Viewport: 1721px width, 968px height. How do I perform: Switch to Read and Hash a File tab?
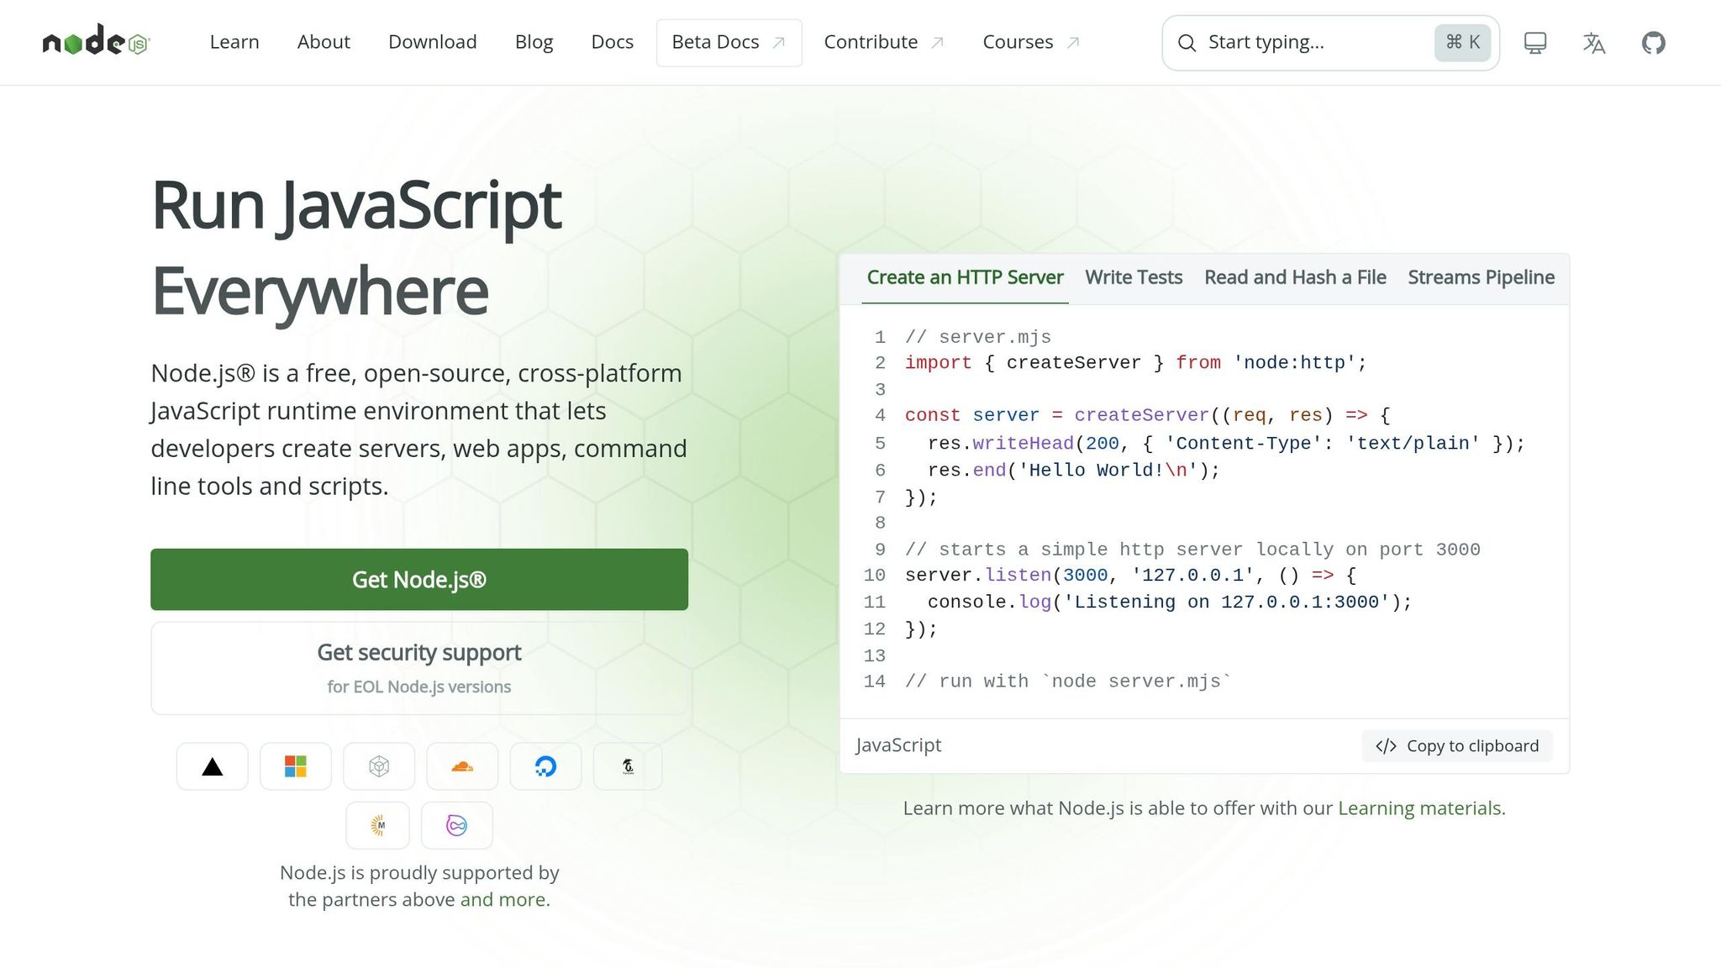click(1295, 278)
